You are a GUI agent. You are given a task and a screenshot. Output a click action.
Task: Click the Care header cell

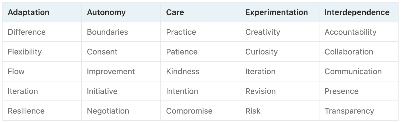point(200,12)
